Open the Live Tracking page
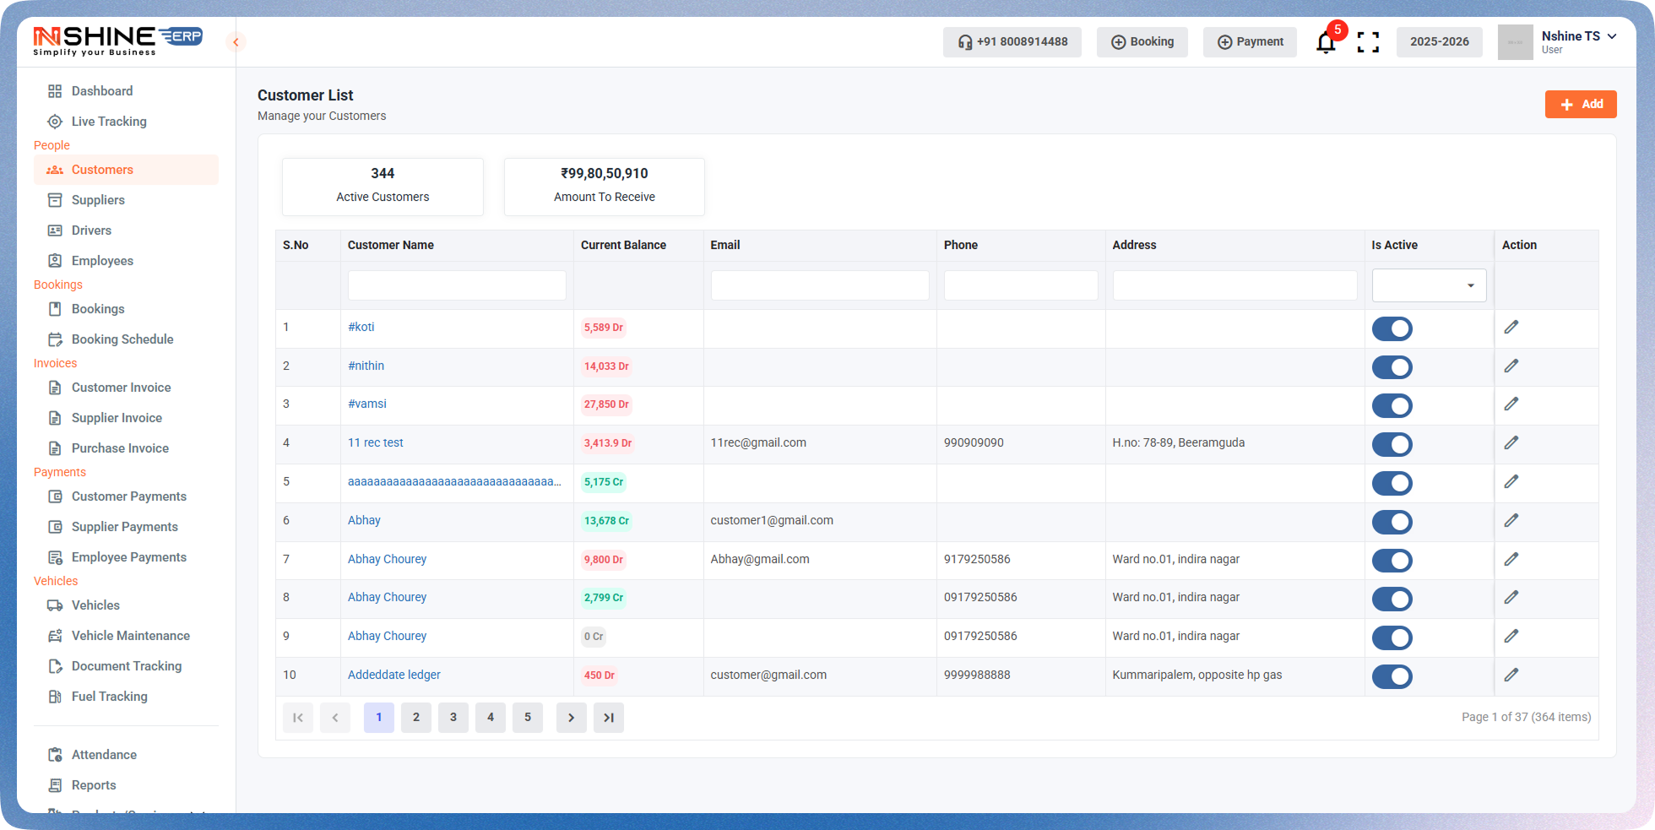 tap(107, 121)
